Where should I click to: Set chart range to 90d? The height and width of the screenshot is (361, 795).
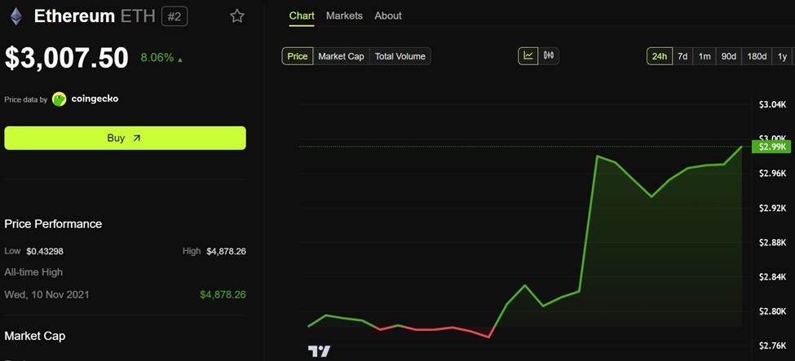729,56
